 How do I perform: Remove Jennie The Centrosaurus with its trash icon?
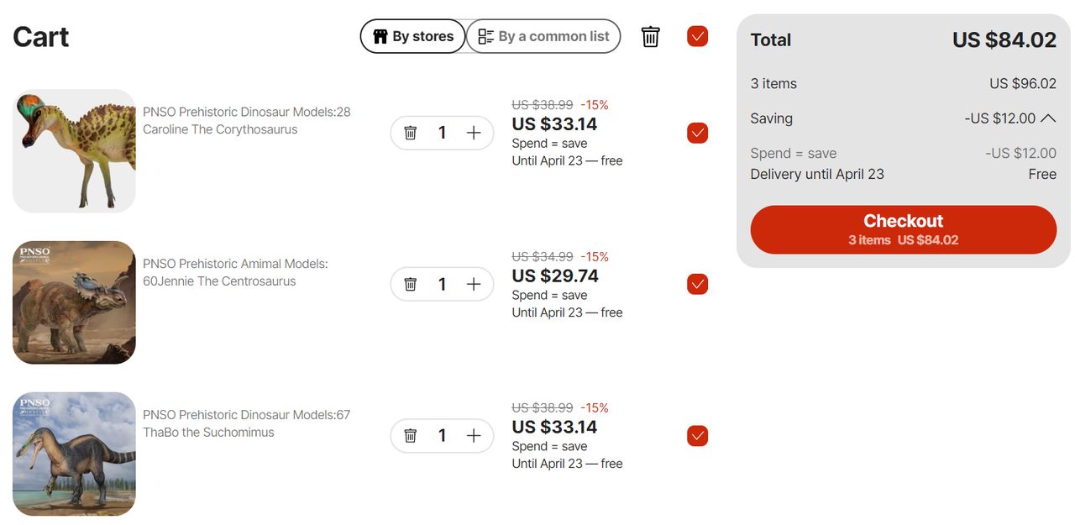(410, 284)
